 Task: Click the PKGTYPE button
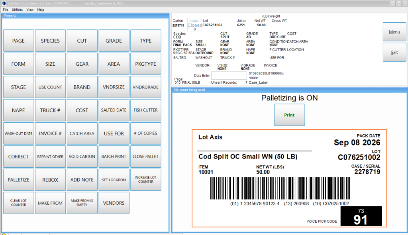click(146, 64)
